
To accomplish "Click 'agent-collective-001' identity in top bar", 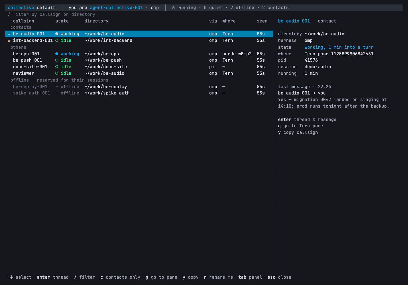I will click(116, 8).
